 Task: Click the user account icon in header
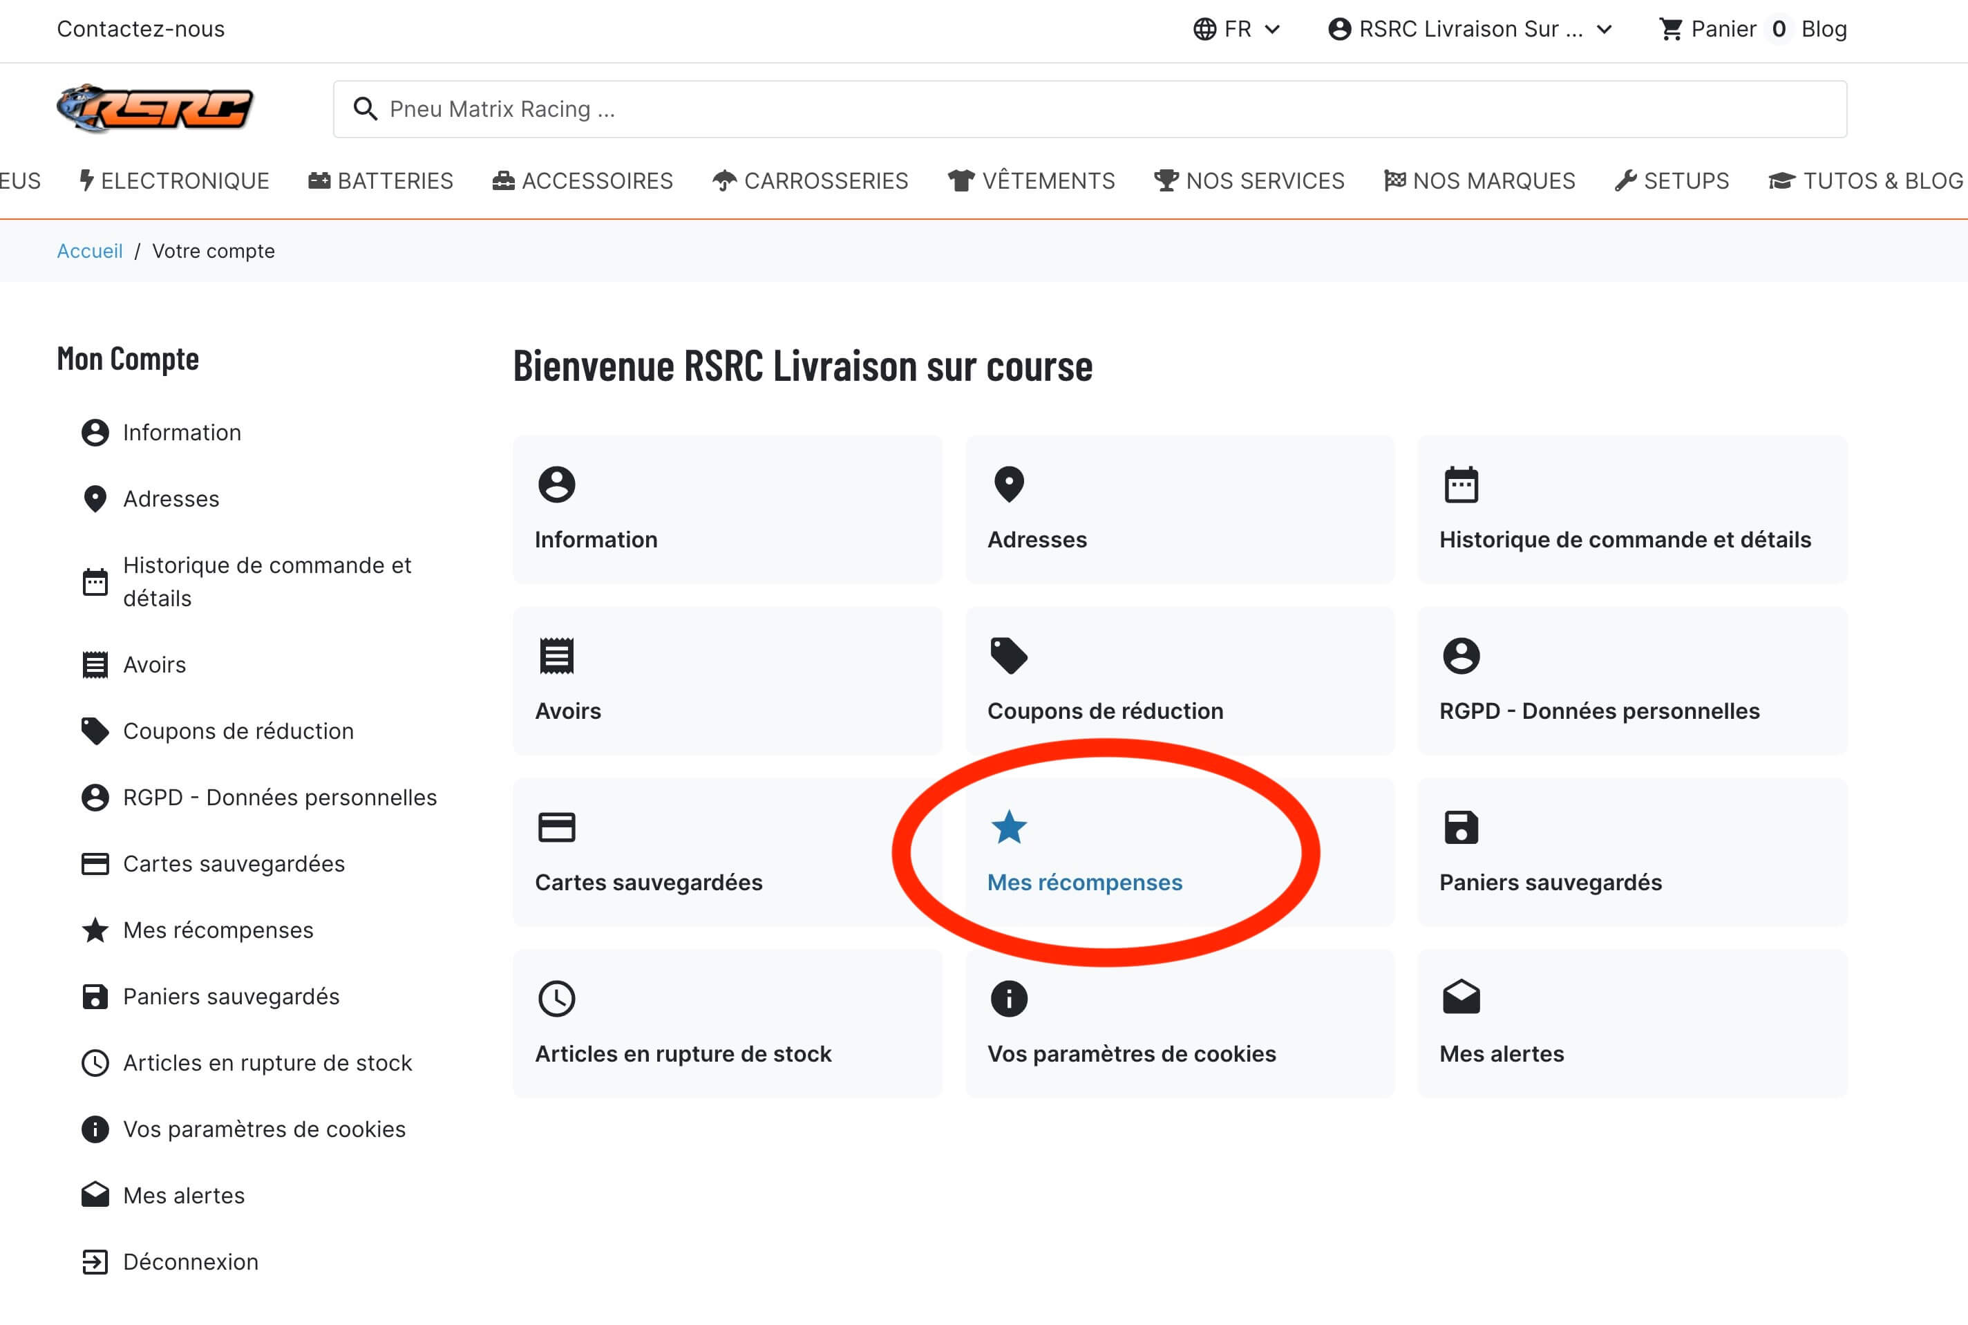[1340, 30]
